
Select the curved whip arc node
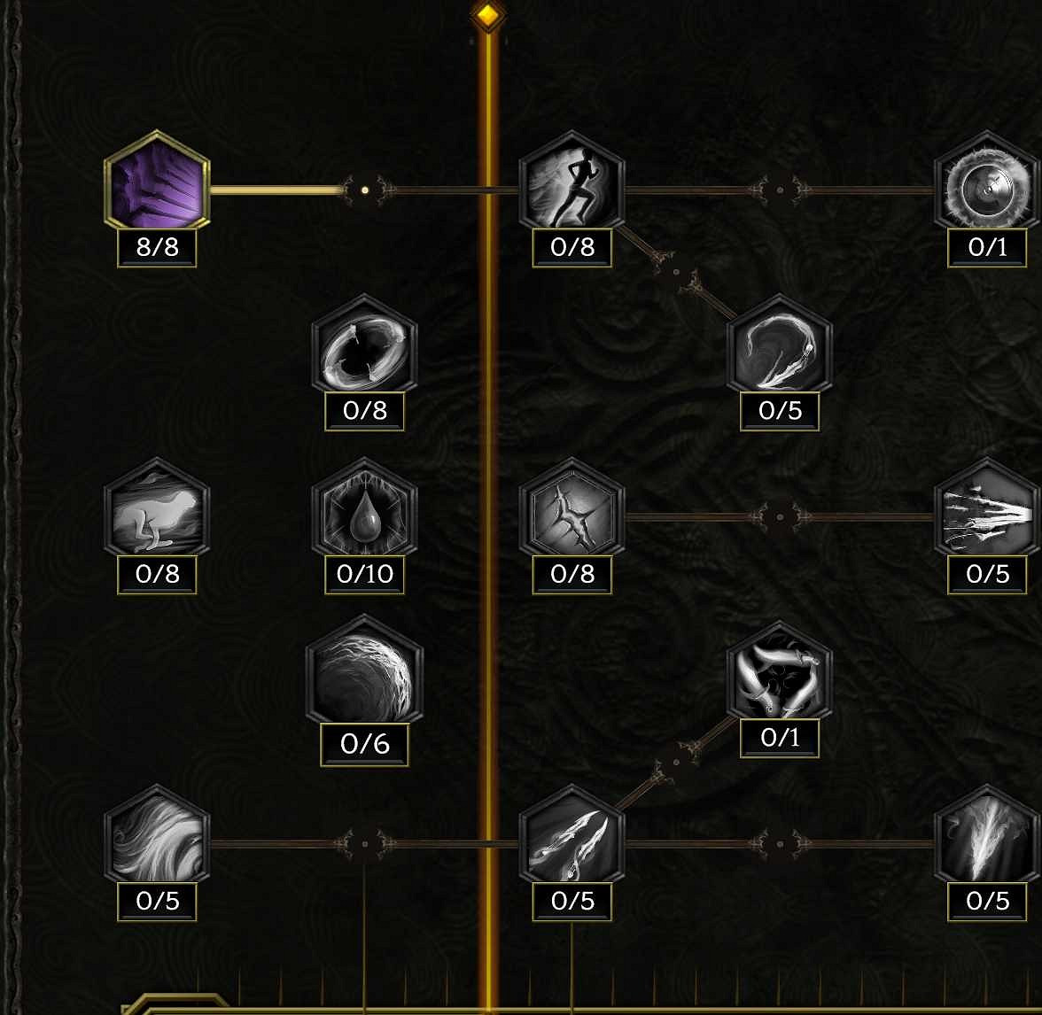coord(780,345)
